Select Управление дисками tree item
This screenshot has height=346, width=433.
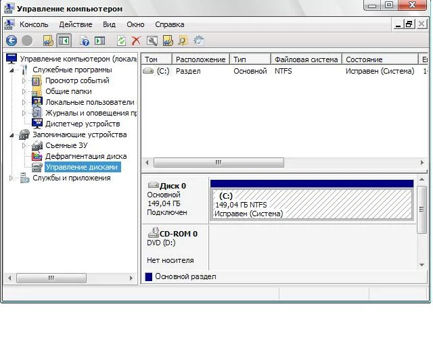pyautogui.click(x=83, y=167)
